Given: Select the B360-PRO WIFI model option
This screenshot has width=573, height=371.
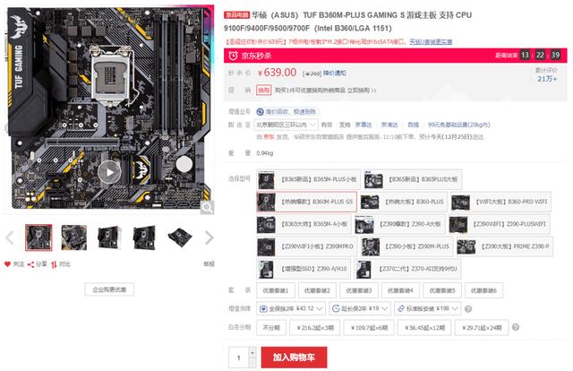Looking at the screenshot, I should pyautogui.click(x=500, y=202).
